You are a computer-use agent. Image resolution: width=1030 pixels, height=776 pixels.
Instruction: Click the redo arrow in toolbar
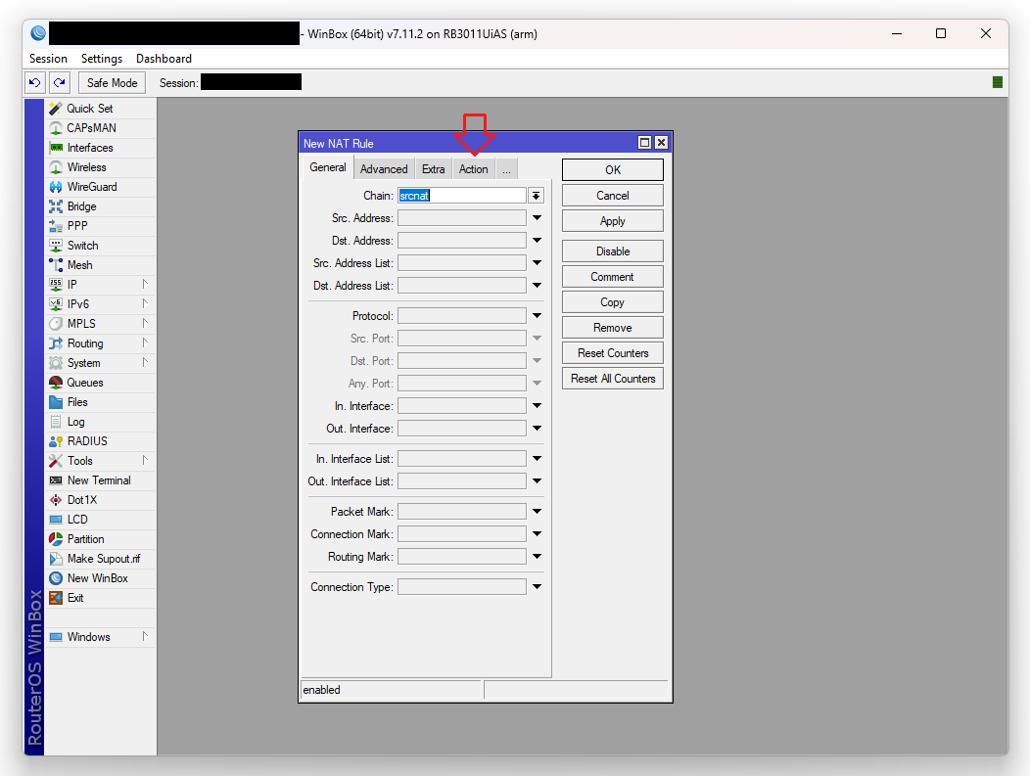tap(60, 83)
